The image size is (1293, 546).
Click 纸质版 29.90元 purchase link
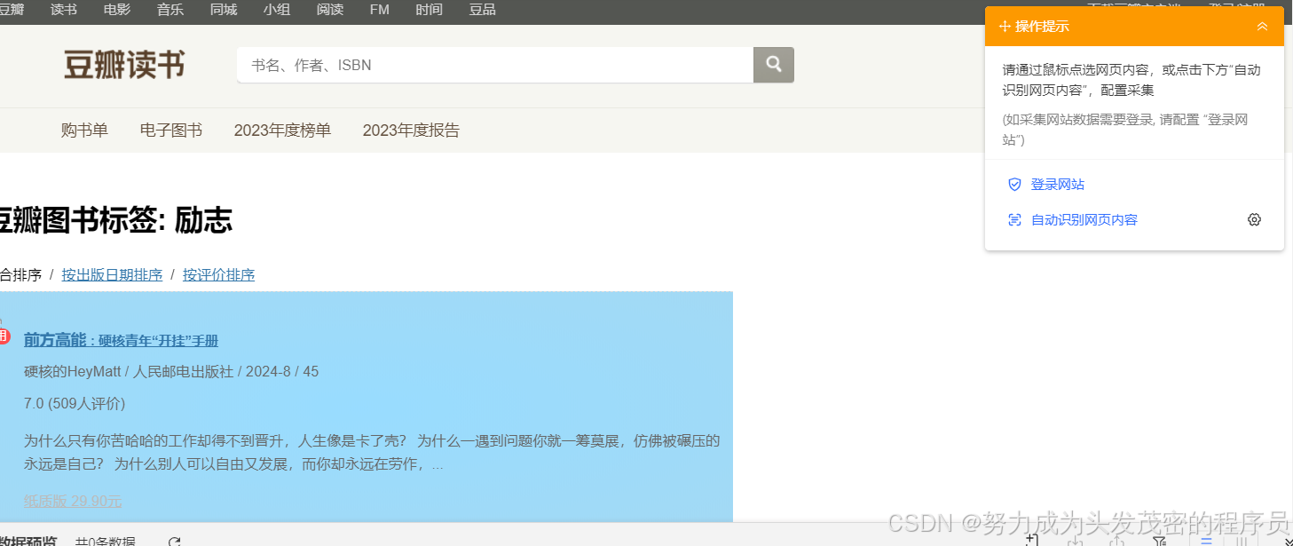click(x=73, y=501)
